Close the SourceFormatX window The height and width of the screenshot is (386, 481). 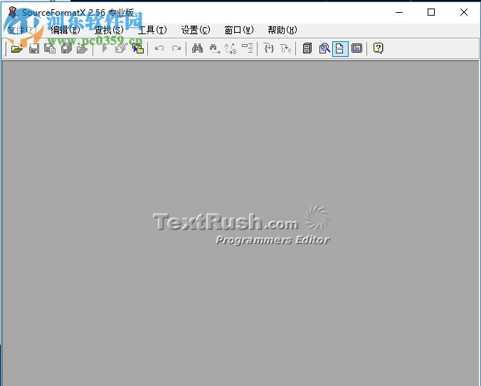pyautogui.click(x=464, y=12)
